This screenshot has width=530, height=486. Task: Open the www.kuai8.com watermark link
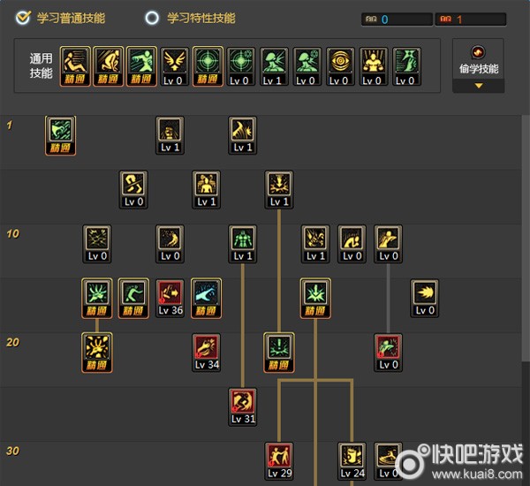[477, 475]
